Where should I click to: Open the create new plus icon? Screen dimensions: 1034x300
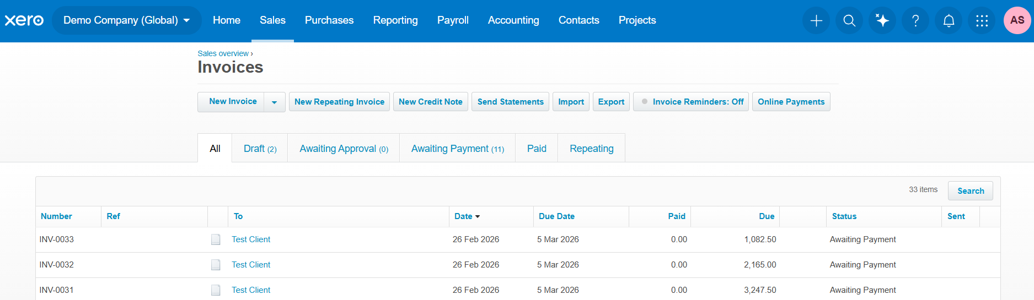[x=816, y=21]
